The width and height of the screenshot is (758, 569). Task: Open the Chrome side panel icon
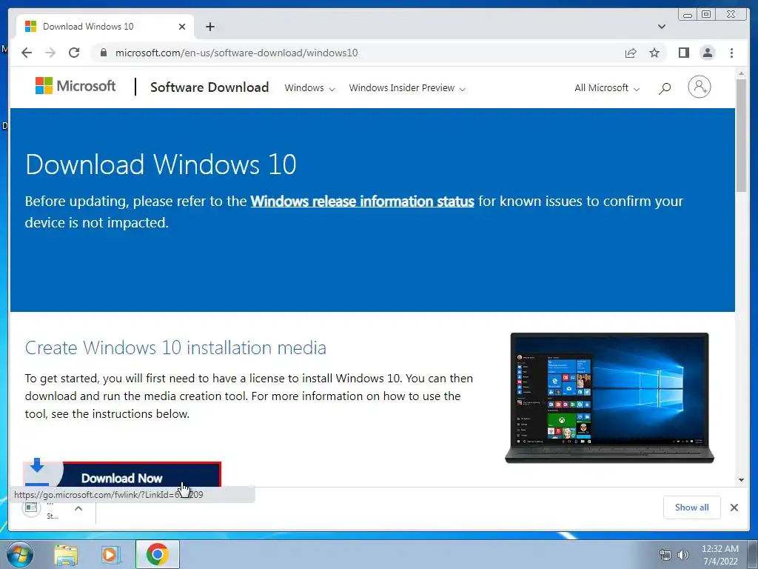683,53
